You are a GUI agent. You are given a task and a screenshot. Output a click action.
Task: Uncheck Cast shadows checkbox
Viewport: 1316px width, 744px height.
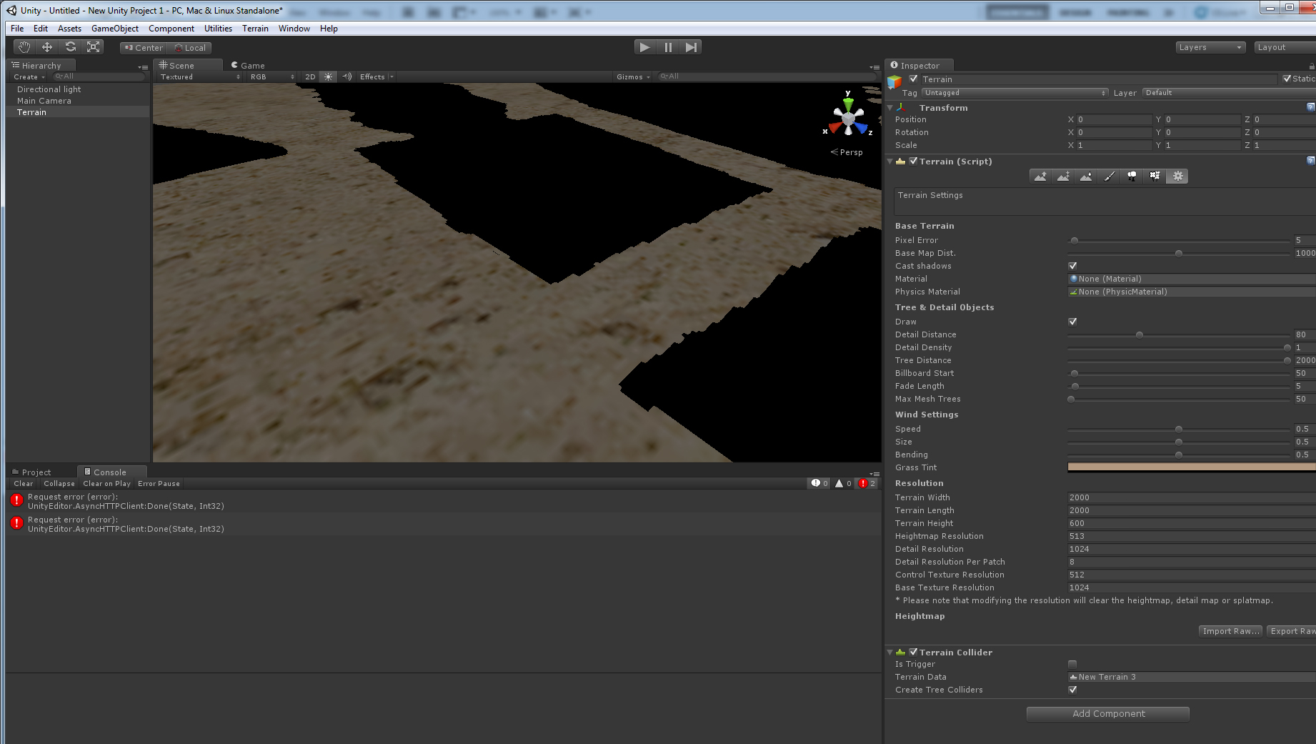pyautogui.click(x=1072, y=266)
